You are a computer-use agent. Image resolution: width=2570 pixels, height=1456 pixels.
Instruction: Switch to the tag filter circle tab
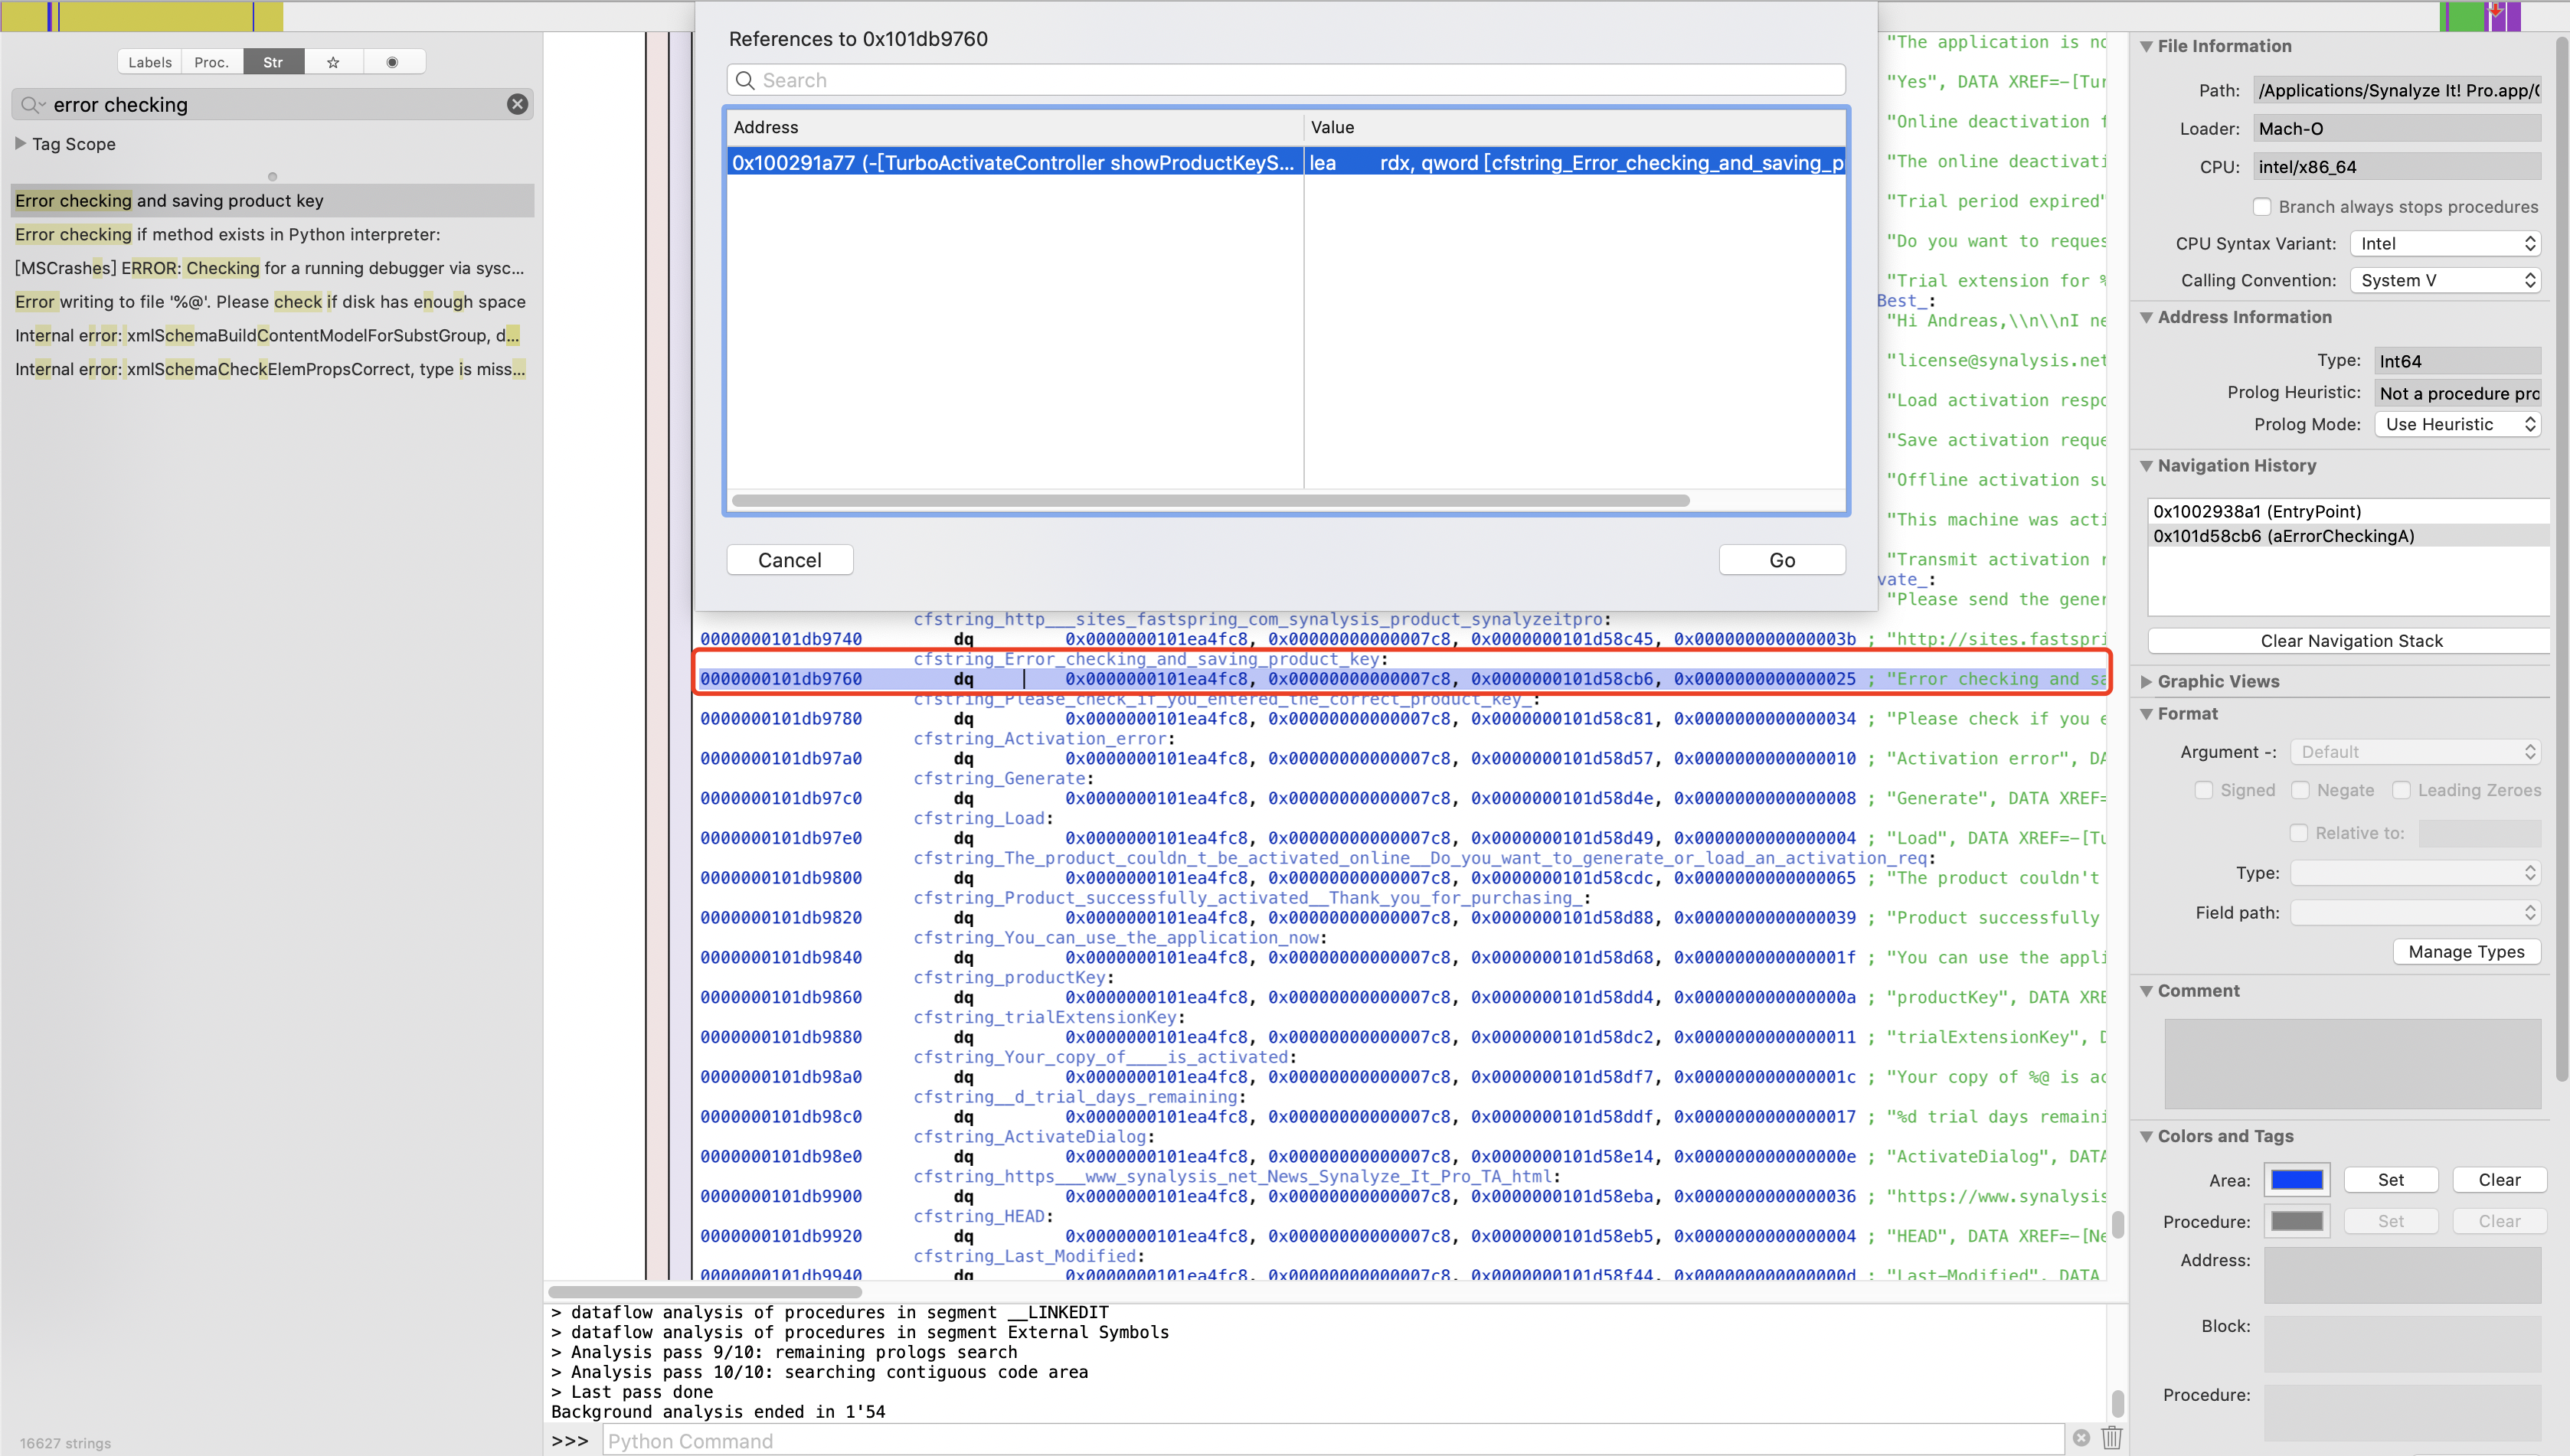pos(392,62)
